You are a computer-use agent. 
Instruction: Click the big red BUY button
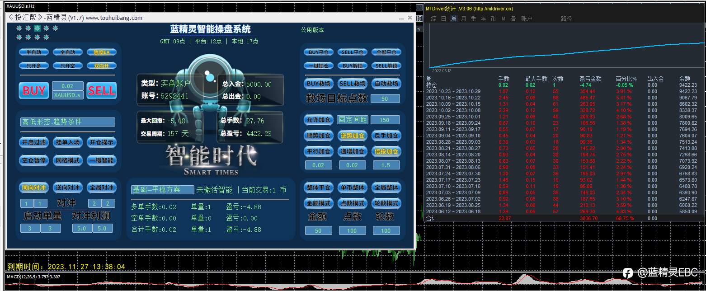[x=33, y=90]
